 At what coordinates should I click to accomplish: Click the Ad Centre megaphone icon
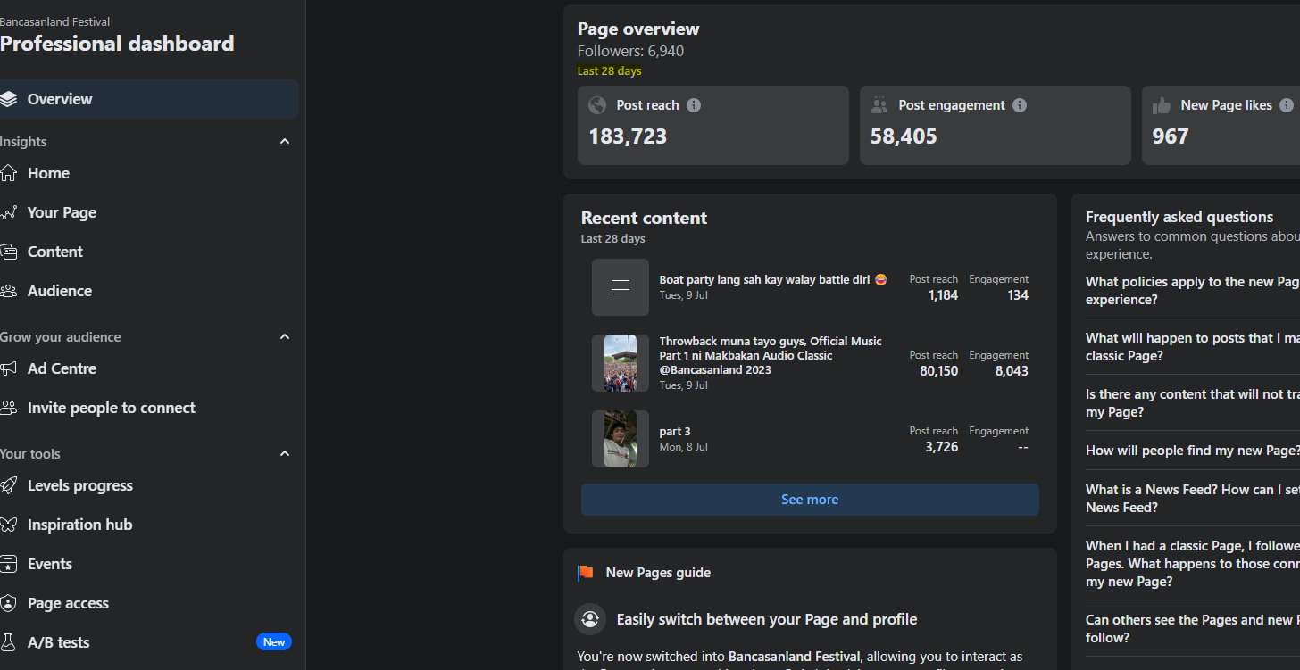tap(8, 368)
